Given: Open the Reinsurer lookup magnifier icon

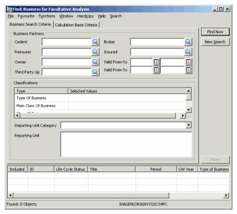Looking at the screenshot, I should [95, 52].
